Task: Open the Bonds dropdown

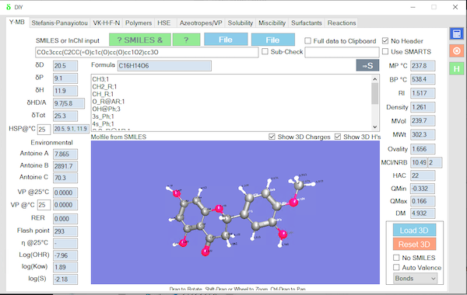Action: (x=415, y=279)
